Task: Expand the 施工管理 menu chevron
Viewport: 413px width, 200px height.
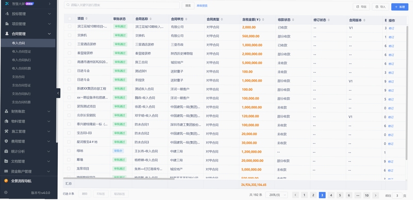Action: [49, 131]
